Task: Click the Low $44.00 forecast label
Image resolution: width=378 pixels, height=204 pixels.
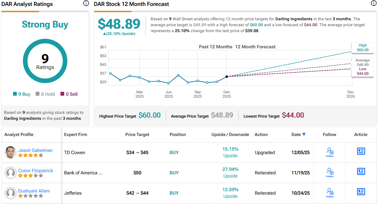Action: [362, 71]
